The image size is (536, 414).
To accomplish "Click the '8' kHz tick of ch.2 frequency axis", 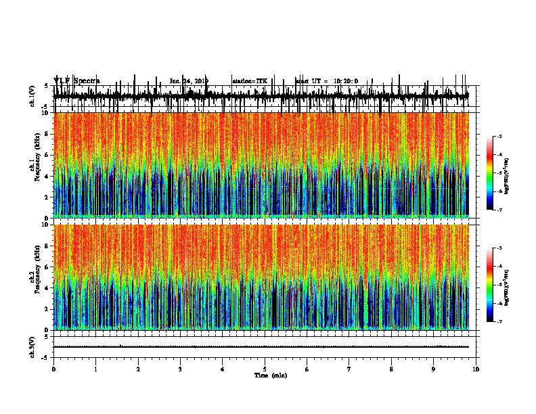I will 47,246.
